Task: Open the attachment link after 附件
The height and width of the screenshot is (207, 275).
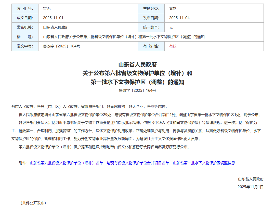Action: tap(132, 163)
